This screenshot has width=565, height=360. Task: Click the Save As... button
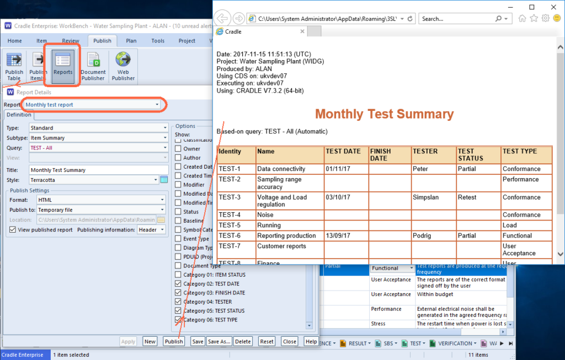220,341
